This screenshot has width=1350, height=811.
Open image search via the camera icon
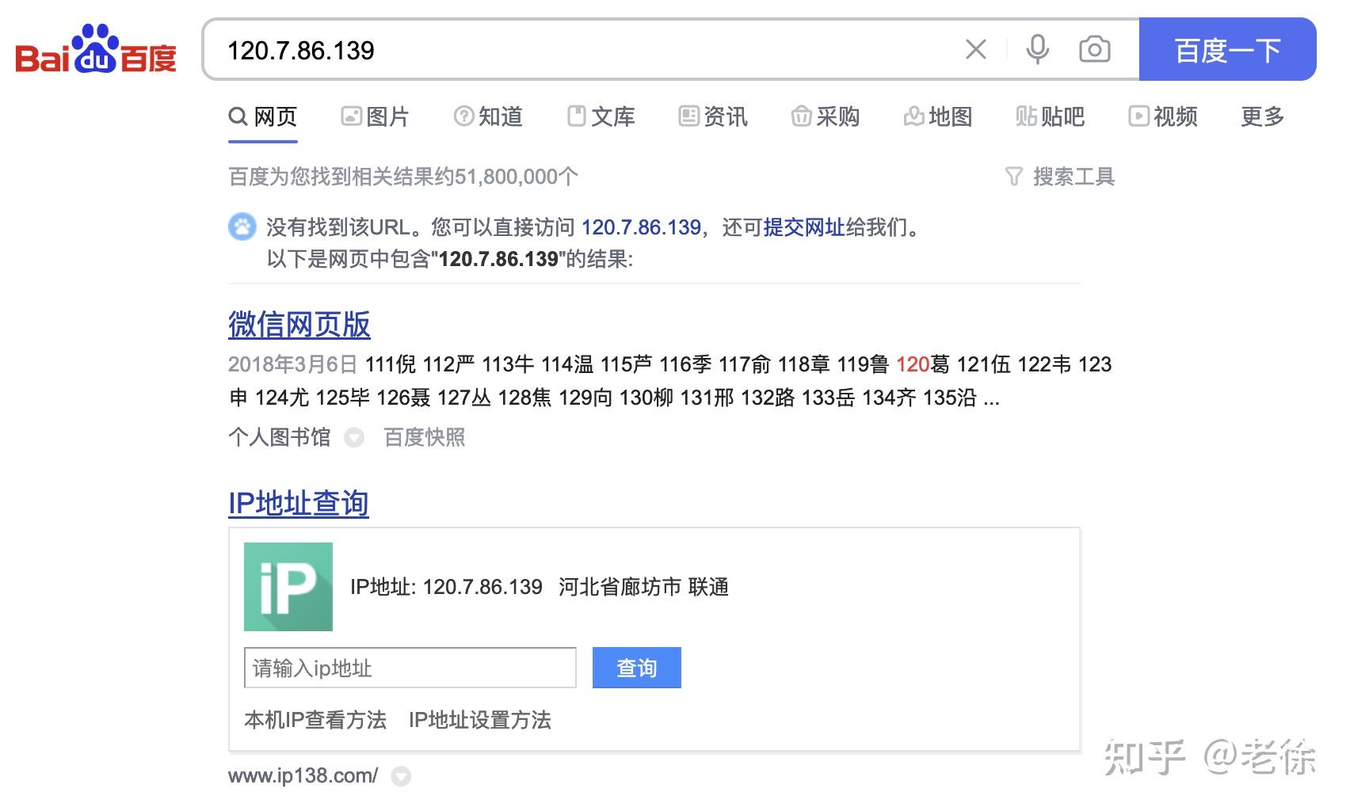tap(1095, 49)
